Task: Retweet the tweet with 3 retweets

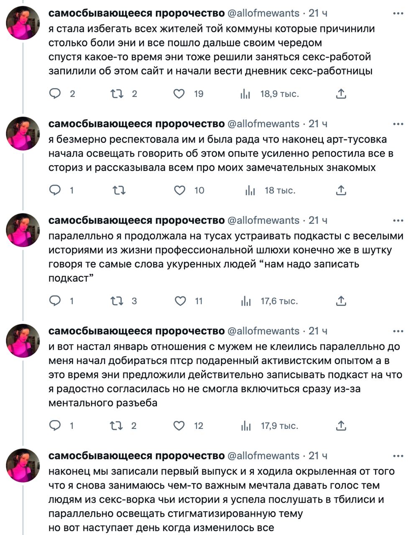Action: point(117,301)
